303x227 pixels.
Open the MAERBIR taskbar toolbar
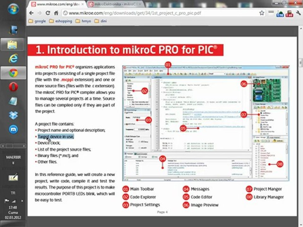coord(13,157)
